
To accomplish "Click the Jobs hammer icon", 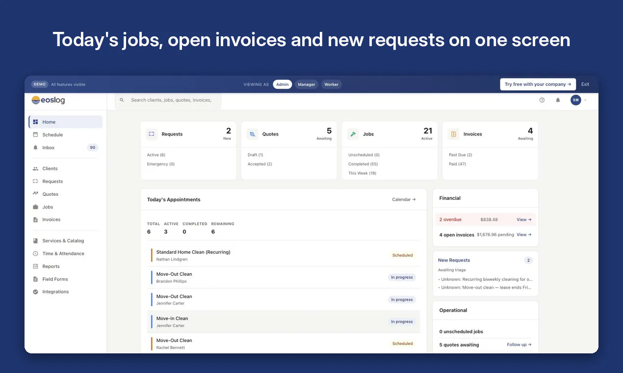I will click(x=353, y=134).
